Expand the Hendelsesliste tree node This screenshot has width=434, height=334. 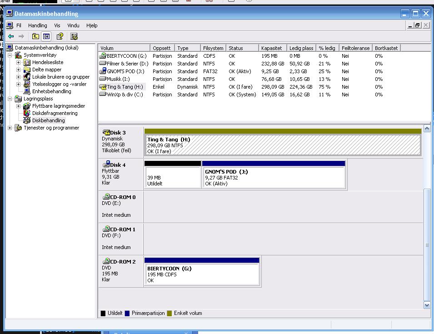pos(18,63)
